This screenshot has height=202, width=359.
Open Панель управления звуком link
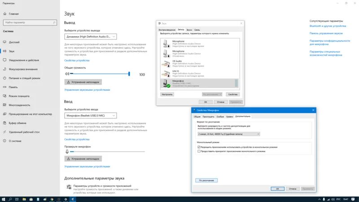(x=326, y=33)
